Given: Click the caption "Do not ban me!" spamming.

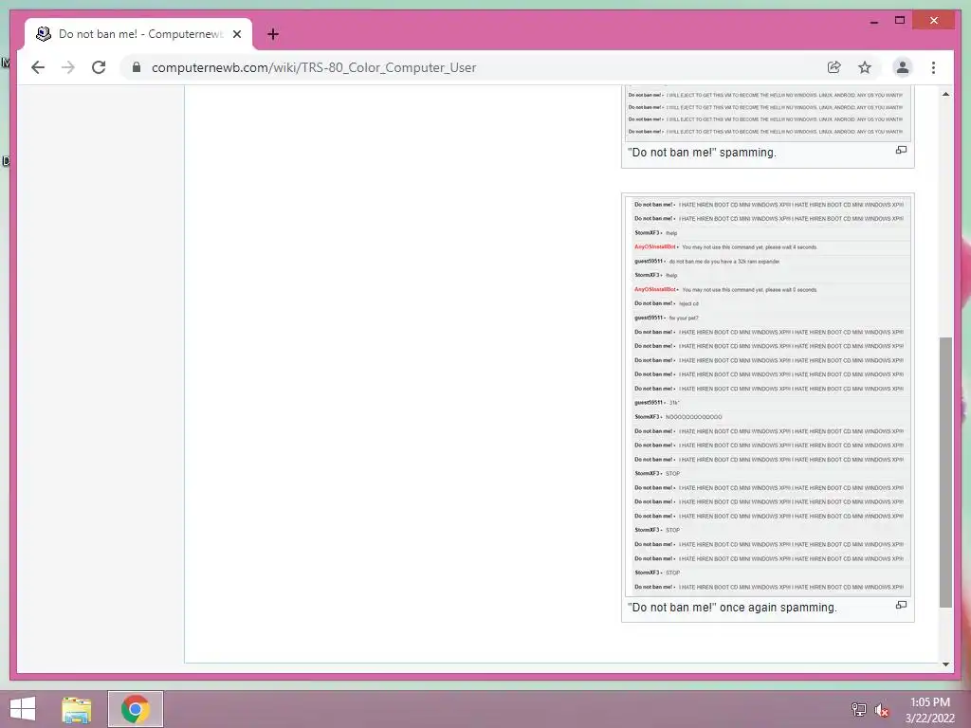Looking at the screenshot, I should pyautogui.click(x=702, y=153).
